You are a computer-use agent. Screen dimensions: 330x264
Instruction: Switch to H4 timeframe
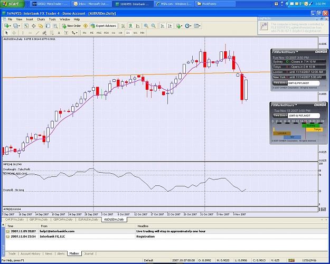point(120,33)
